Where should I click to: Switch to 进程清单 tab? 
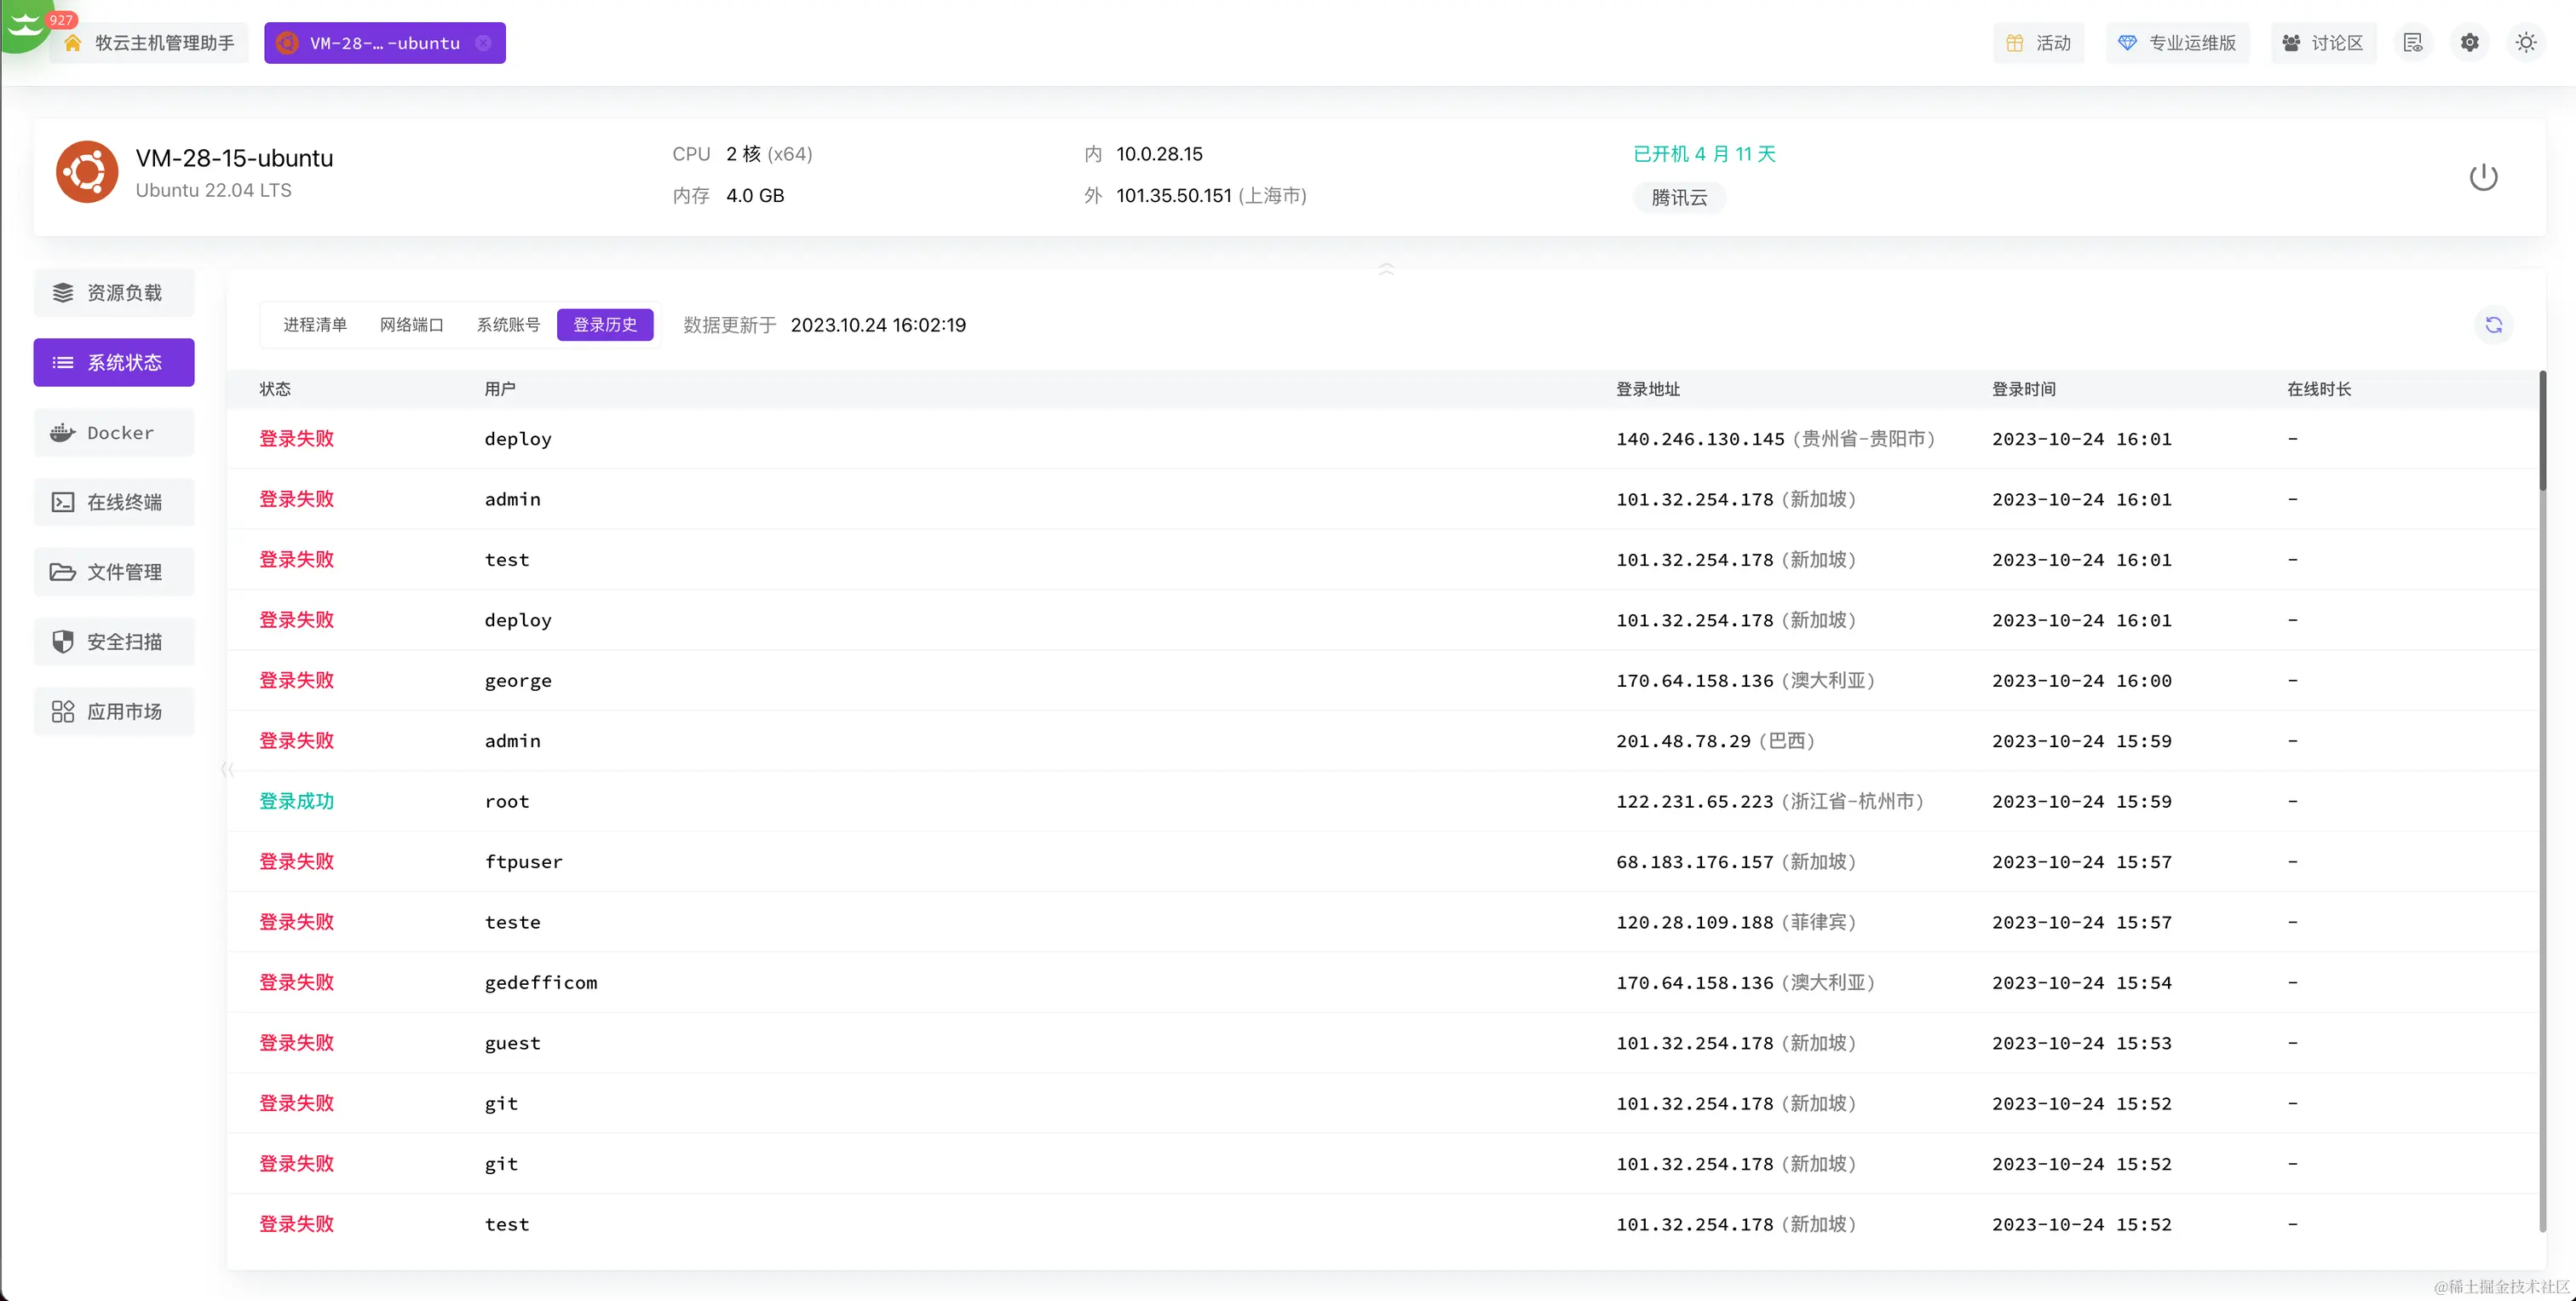coord(315,325)
